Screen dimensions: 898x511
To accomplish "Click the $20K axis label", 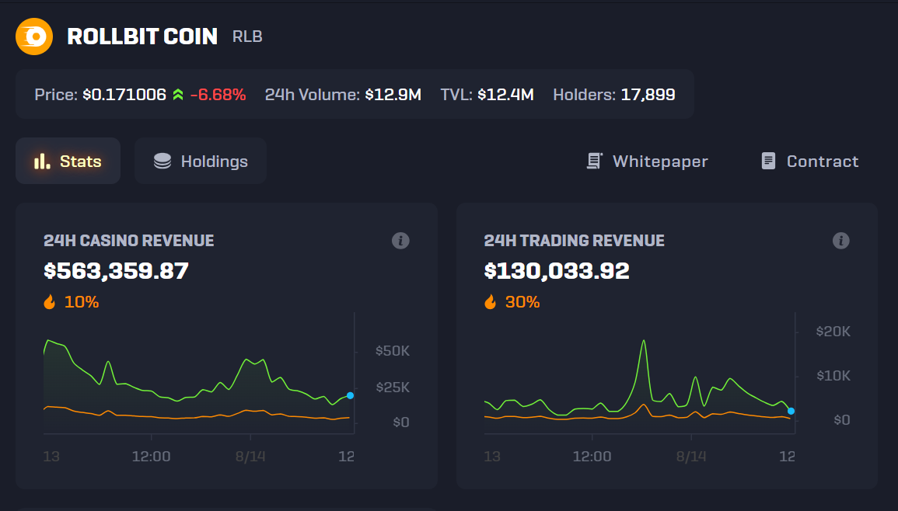I will (x=833, y=332).
